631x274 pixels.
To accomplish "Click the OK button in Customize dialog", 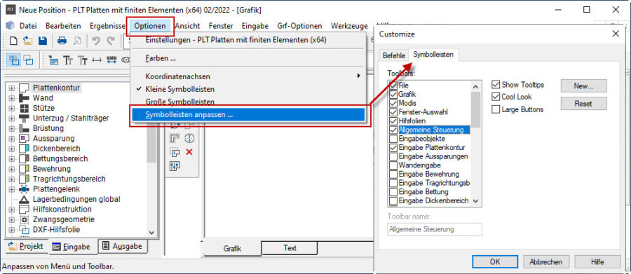I will point(495,262).
